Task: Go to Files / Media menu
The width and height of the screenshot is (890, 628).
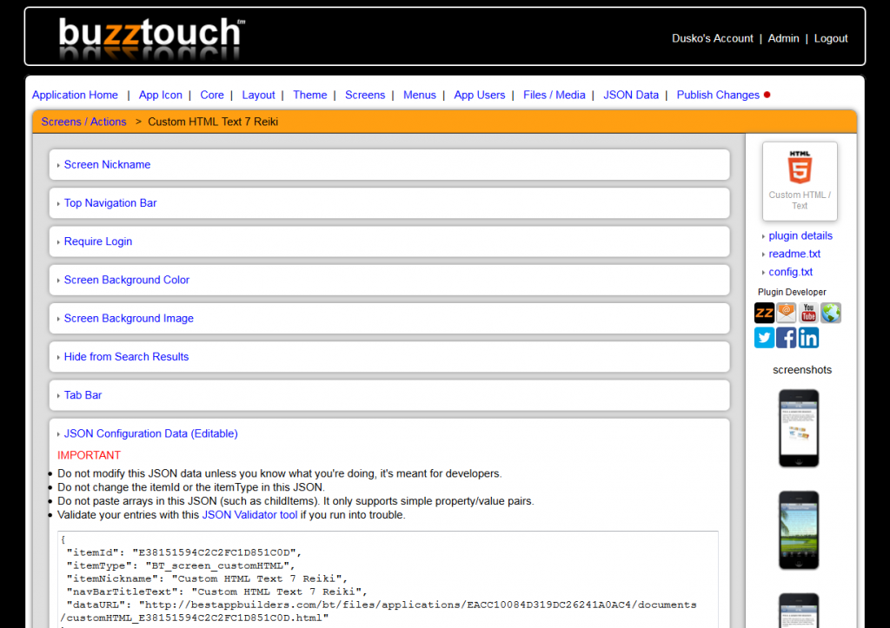Action: click(554, 95)
